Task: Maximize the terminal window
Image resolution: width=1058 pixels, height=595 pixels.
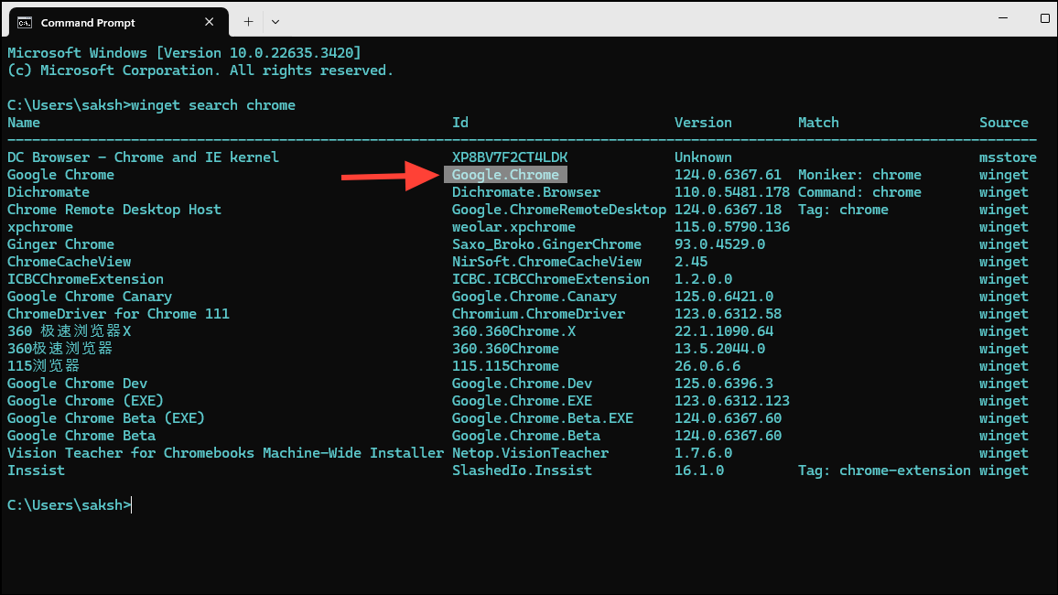Action: pos(1044,19)
